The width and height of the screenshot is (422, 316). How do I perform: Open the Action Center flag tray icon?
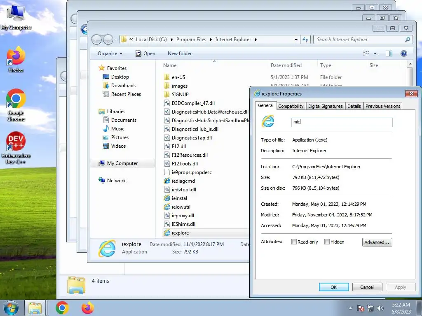pyautogui.click(x=360, y=308)
